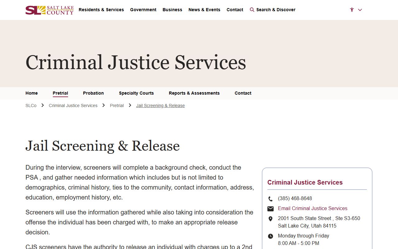The width and height of the screenshot is (398, 249).
Task: Expand the accessibility dropdown chevron
Action: tap(360, 10)
